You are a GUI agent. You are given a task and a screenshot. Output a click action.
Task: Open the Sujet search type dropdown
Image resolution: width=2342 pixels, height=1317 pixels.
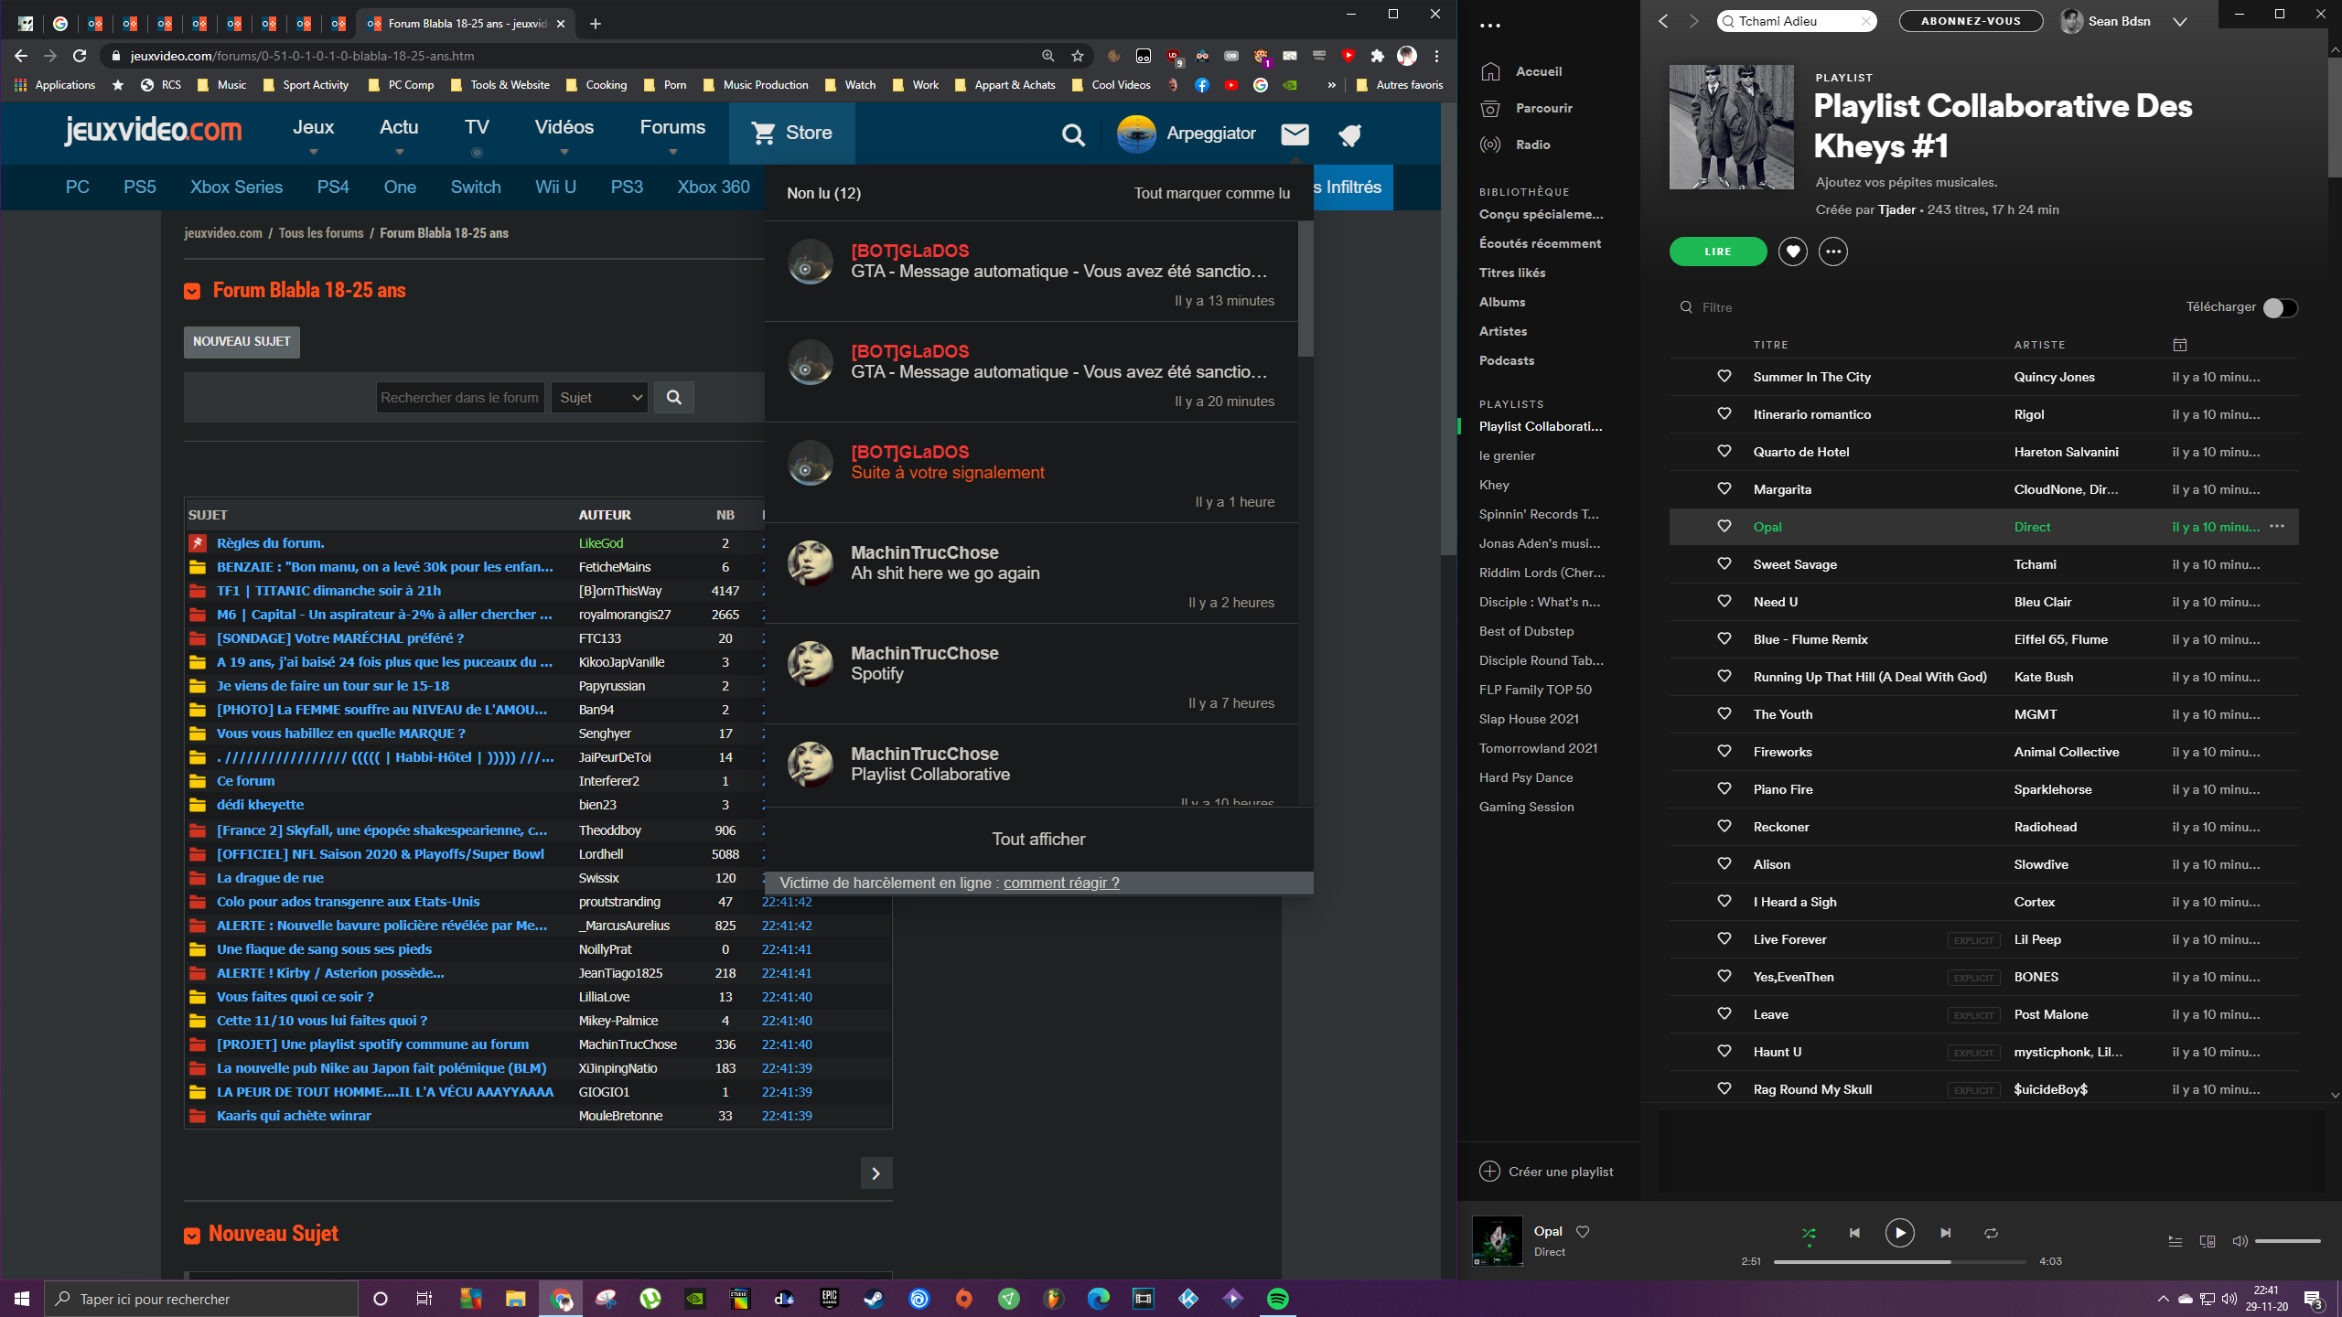(x=599, y=398)
